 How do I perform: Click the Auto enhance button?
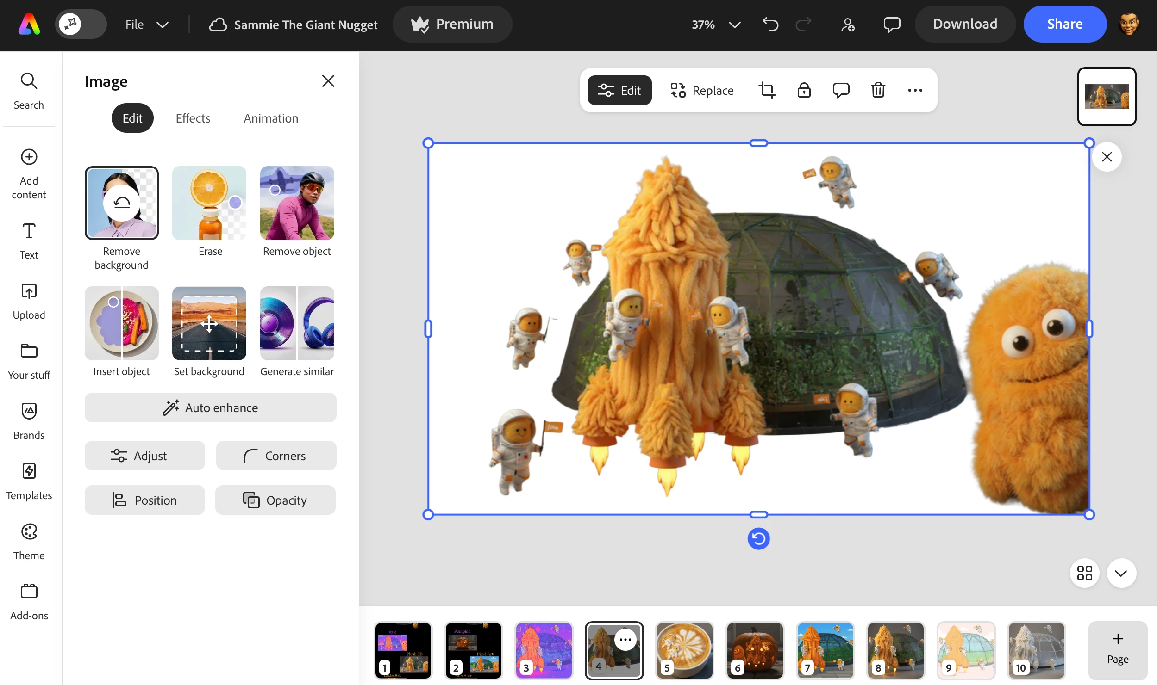tap(210, 407)
